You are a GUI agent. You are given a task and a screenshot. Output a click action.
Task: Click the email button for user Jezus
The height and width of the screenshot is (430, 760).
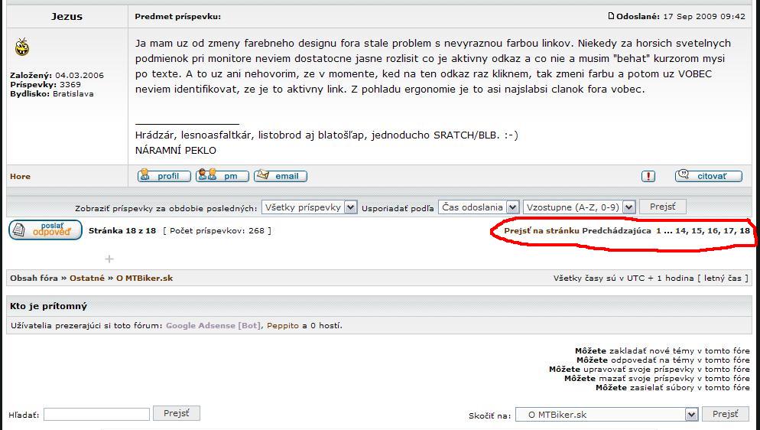tap(280, 176)
